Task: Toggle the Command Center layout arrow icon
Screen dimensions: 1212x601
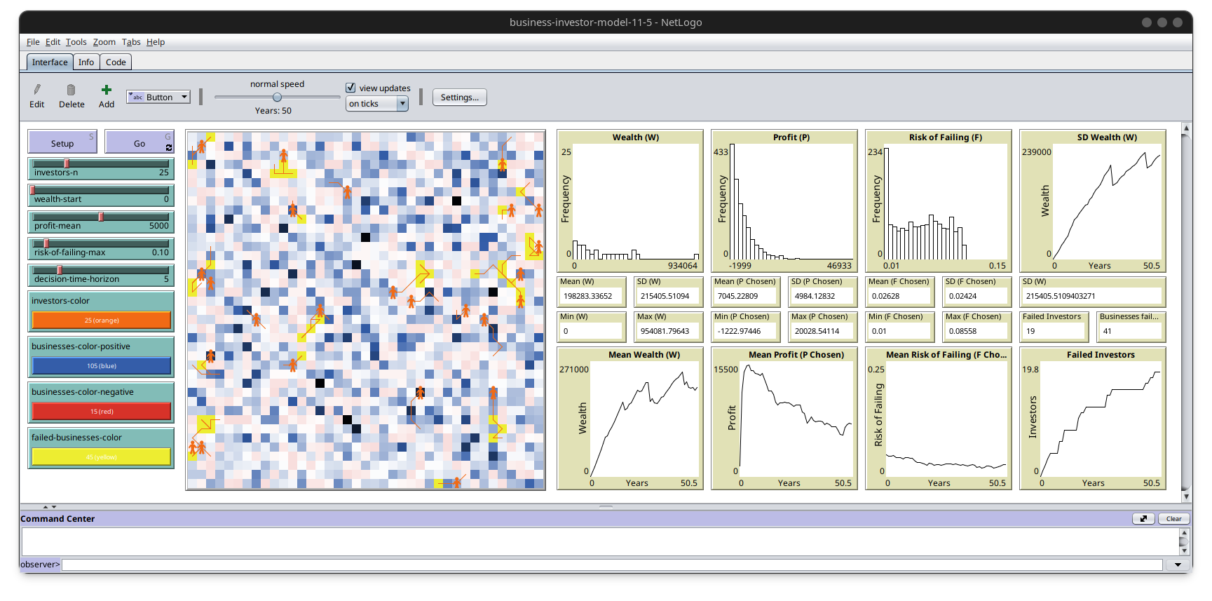Action: coord(1143,519)
